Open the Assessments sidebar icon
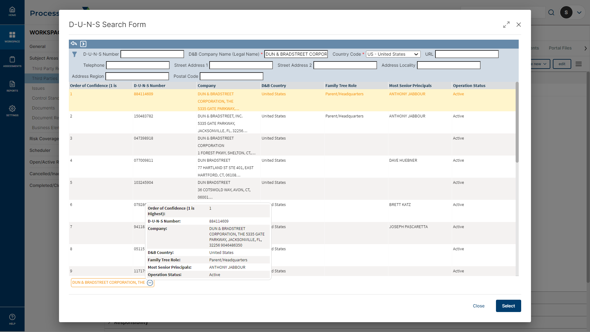Image resolution: width=590 pixels, height=332 pixels. pos(12,62)
